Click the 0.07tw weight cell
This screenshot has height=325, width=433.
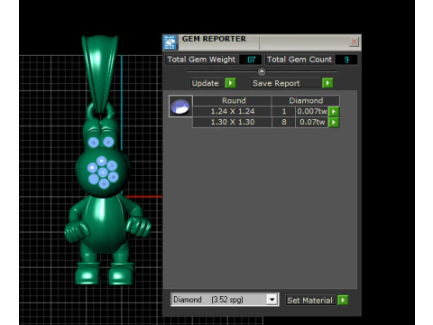[x=312, y=122]
